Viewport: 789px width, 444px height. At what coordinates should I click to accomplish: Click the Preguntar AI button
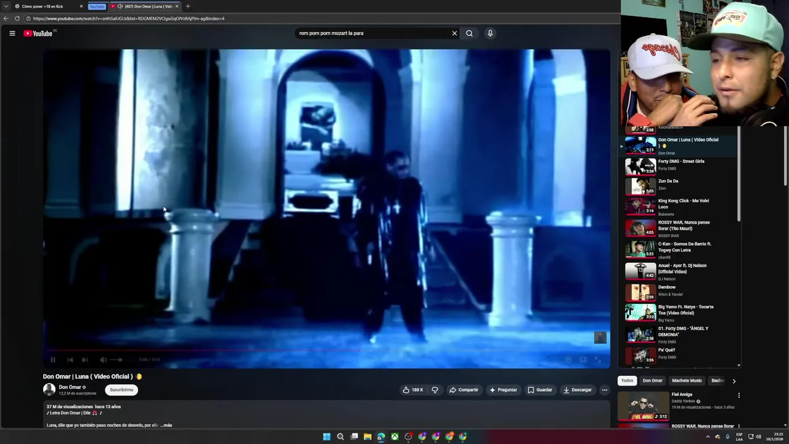point(503,390)
